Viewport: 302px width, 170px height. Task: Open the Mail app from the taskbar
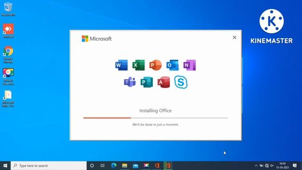pyautogui.click(x=135, y=166)
